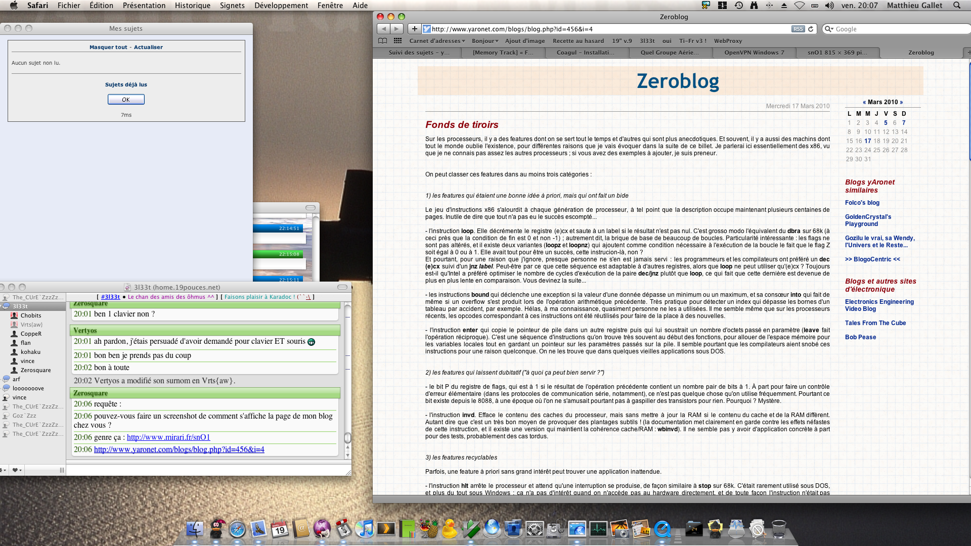Image resolution: width=971 pixels, height=546 pixels.
Task: Open the heart dropdown below the chat user list
Action: click(x=17, y=470)
